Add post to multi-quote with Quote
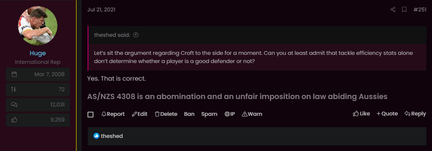Image resolution: width=432 pixels, height=151 pixels. (x=387, y=114)
